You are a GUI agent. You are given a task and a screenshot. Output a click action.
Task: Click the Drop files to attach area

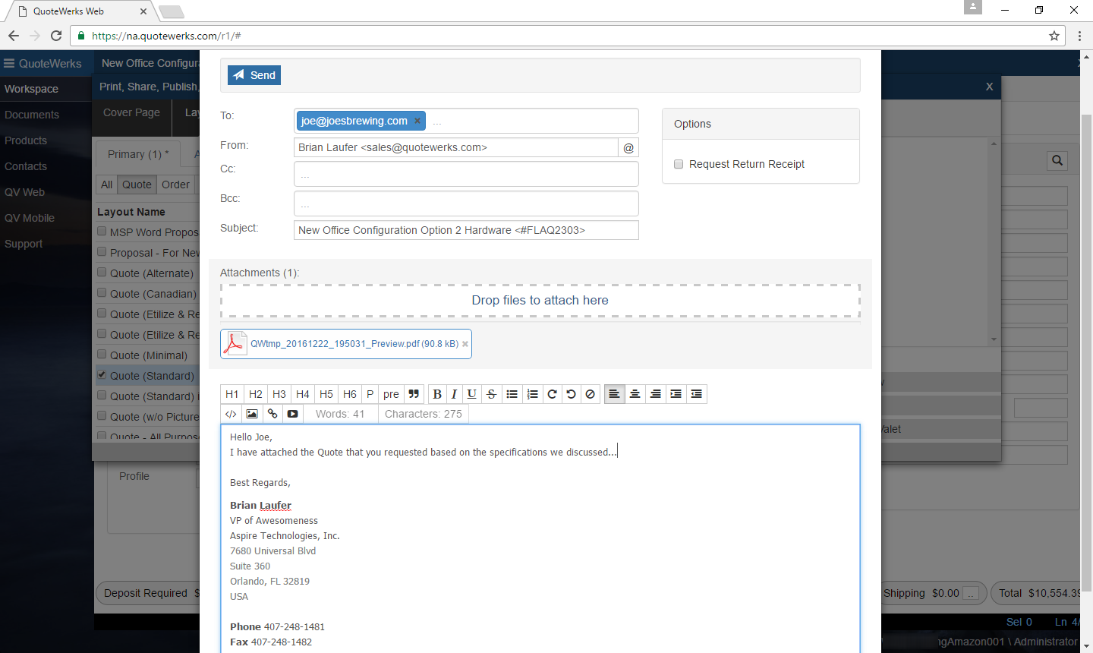point(540,301)
